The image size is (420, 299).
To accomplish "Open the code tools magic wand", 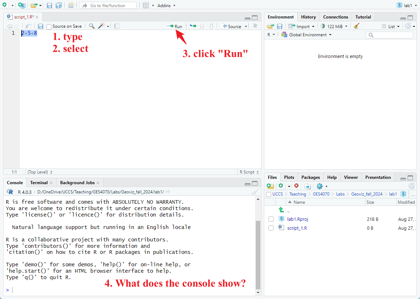I will pos(101,26).
